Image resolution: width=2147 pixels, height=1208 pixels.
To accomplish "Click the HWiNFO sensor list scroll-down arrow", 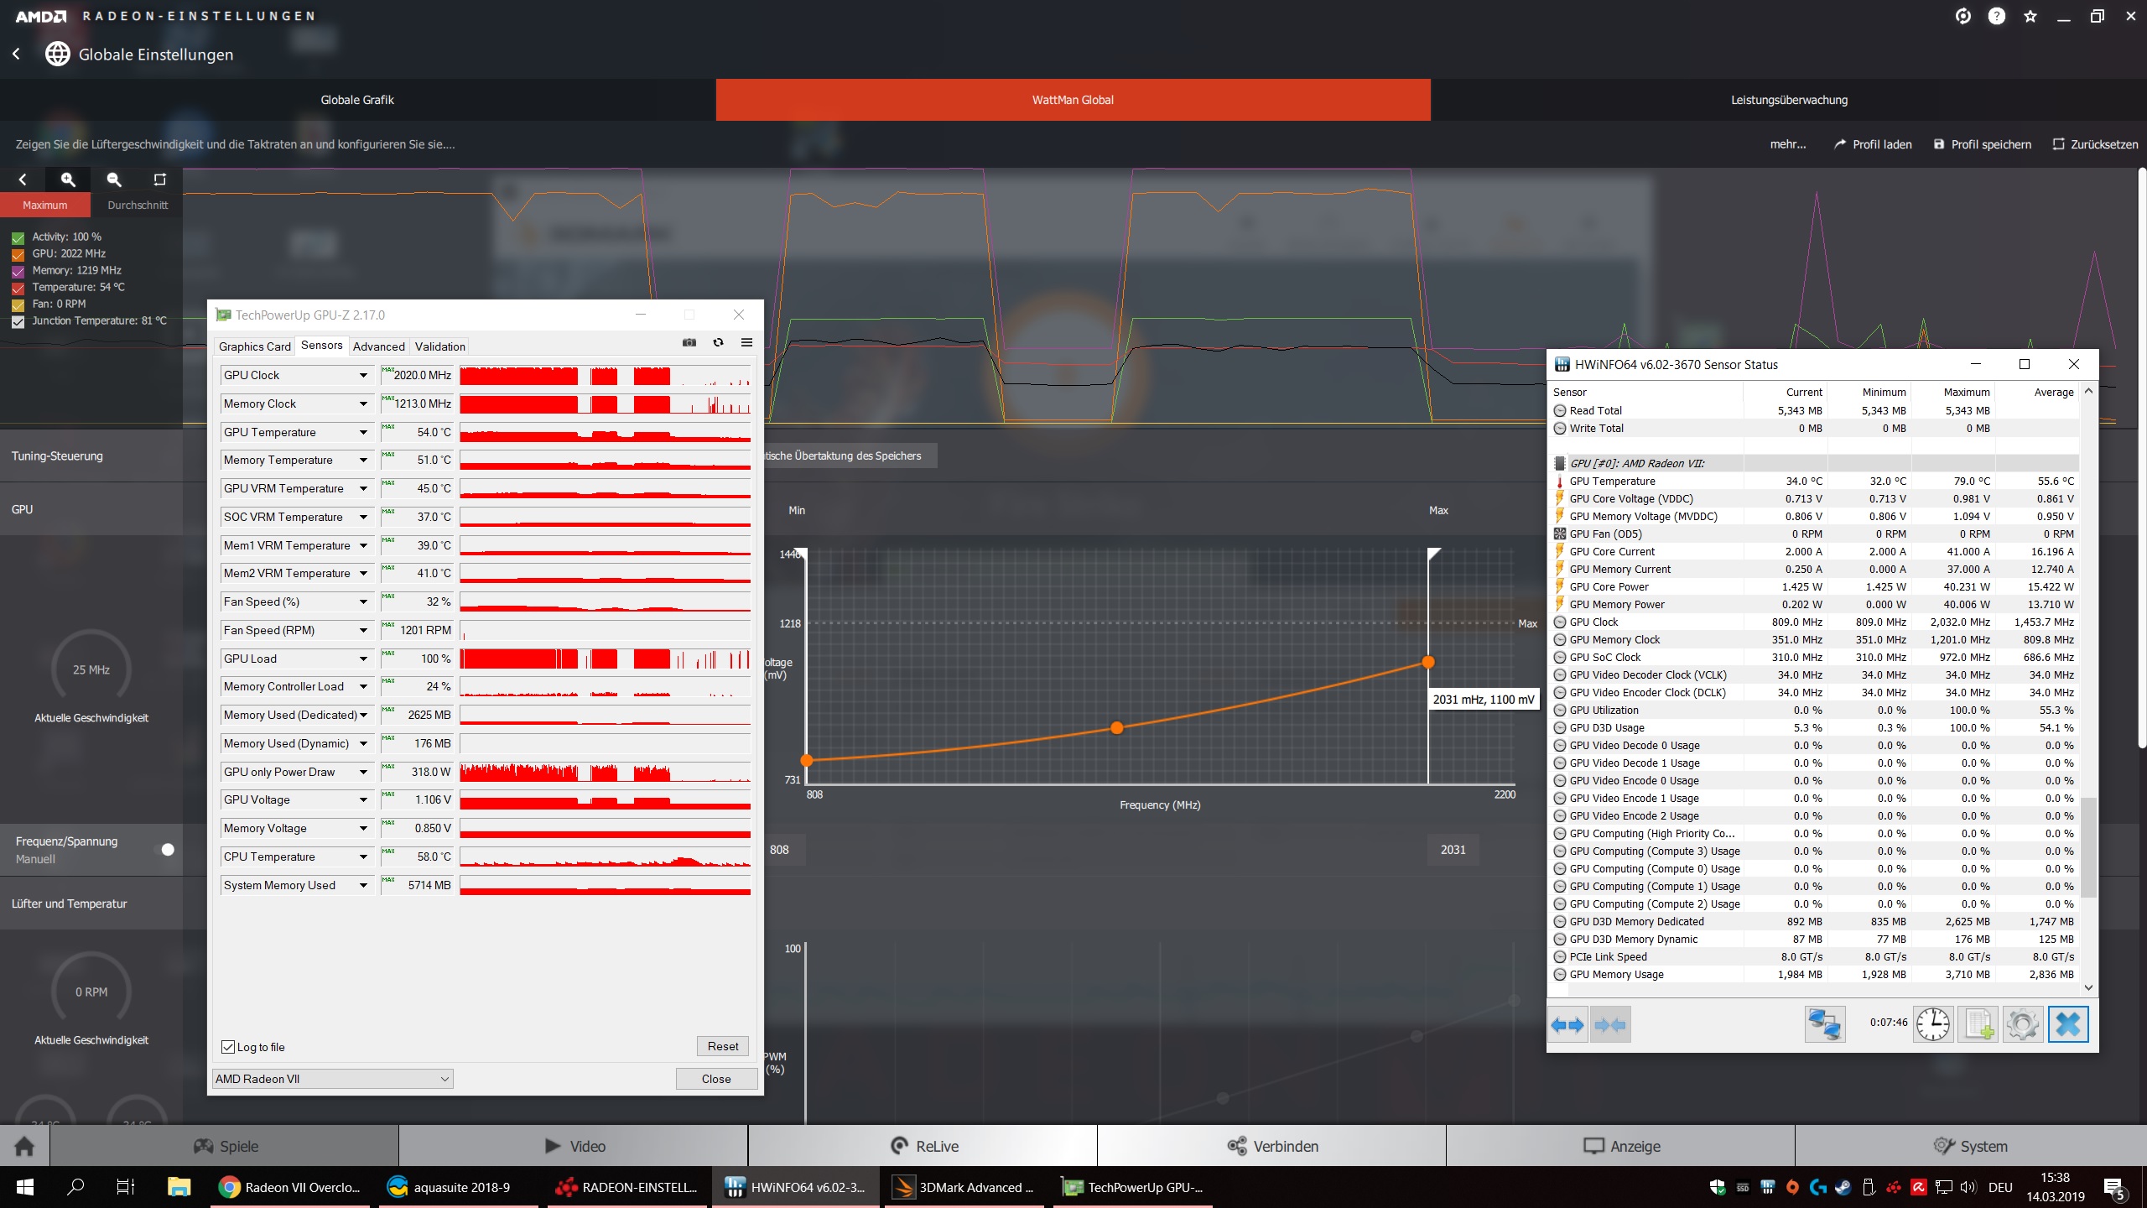I will pos(2088,987).
